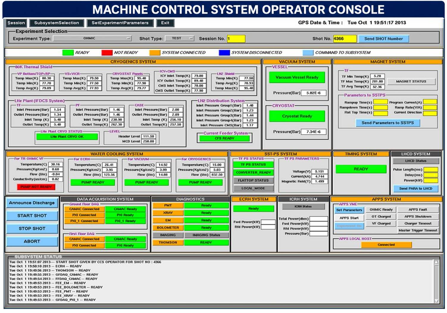Image resolution: width=447 pixels, height=313 pixels.
Task: Click the THOMSON diagnostics button
Action: coord(168,243)
